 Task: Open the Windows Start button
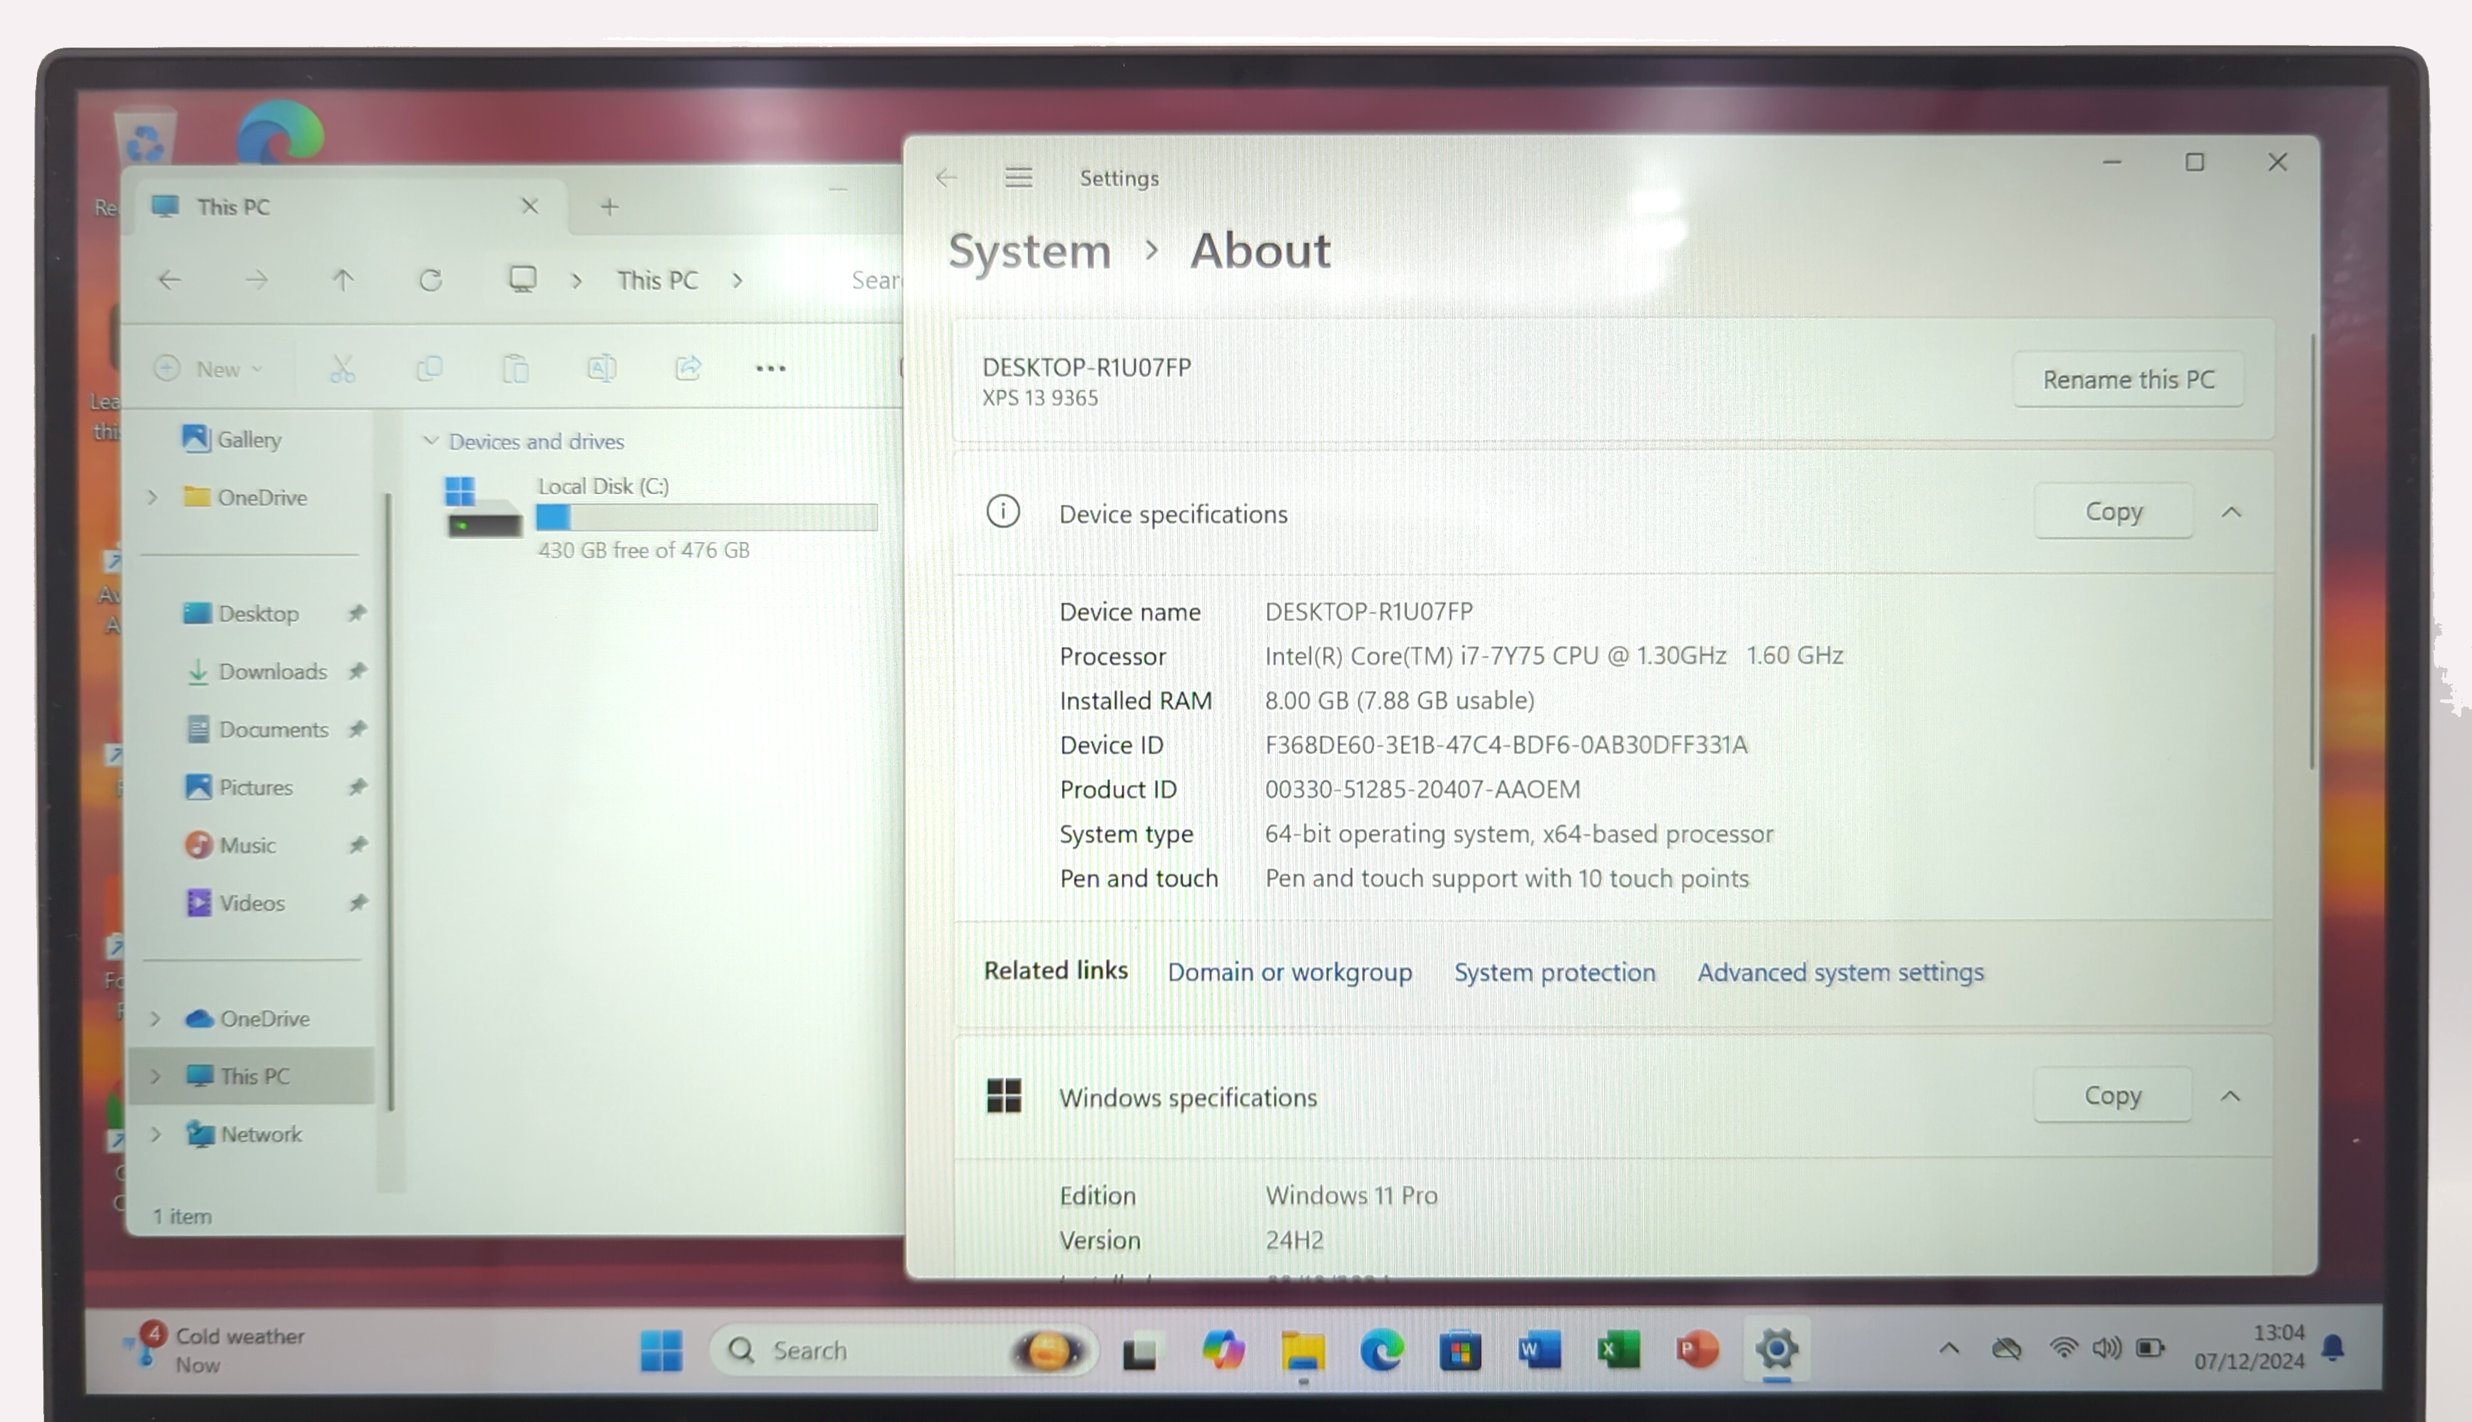[661, 1351]
